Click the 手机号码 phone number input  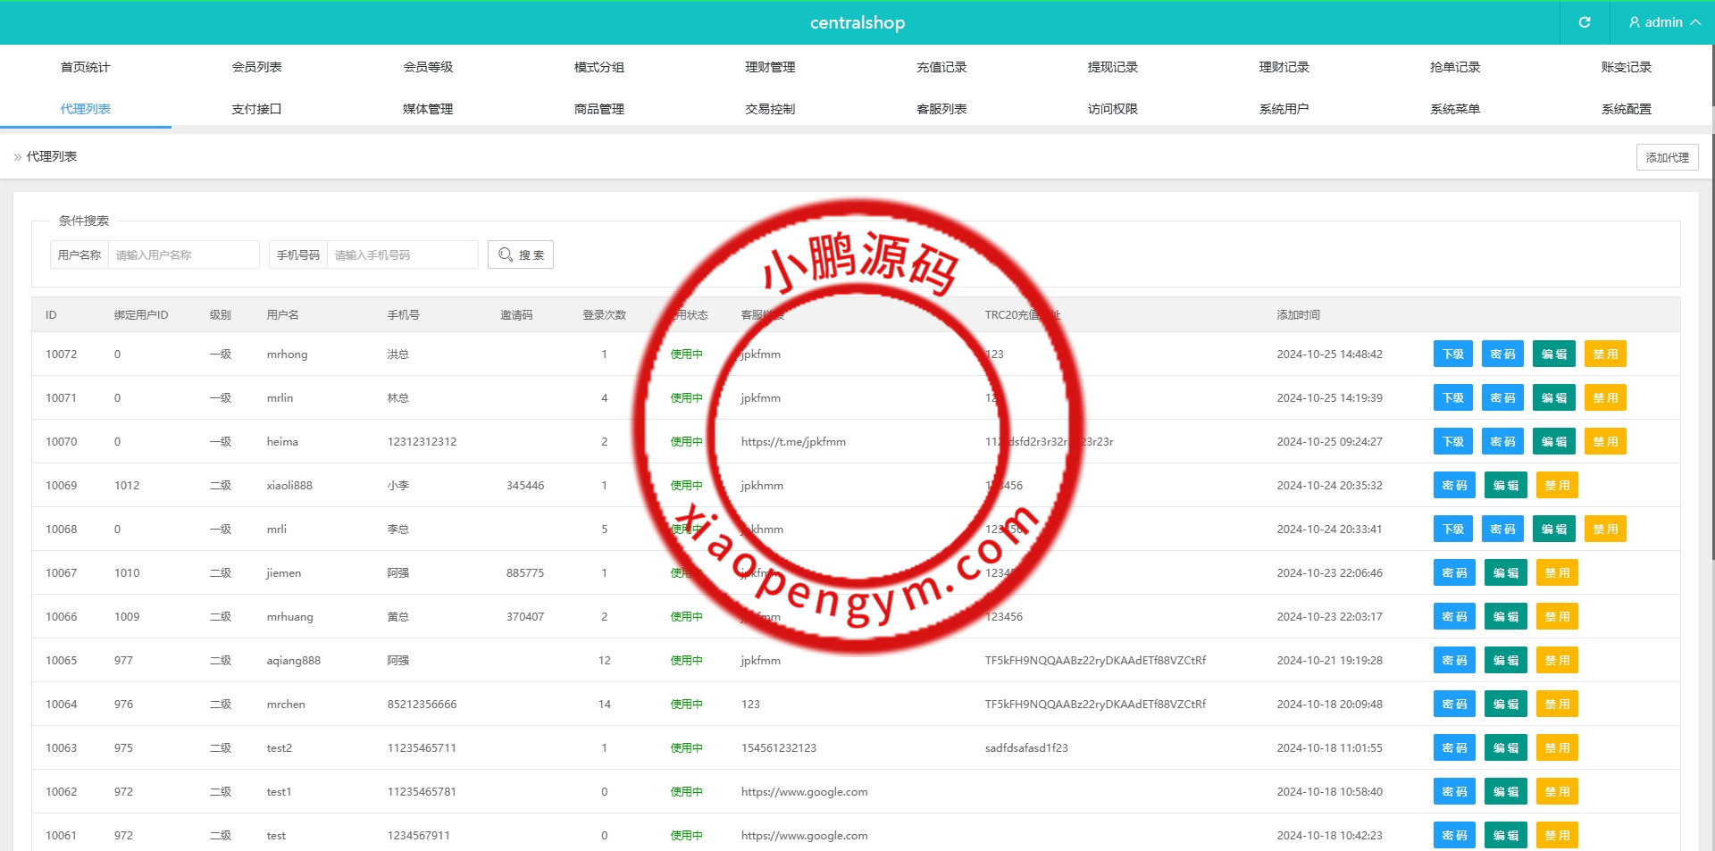402,254
